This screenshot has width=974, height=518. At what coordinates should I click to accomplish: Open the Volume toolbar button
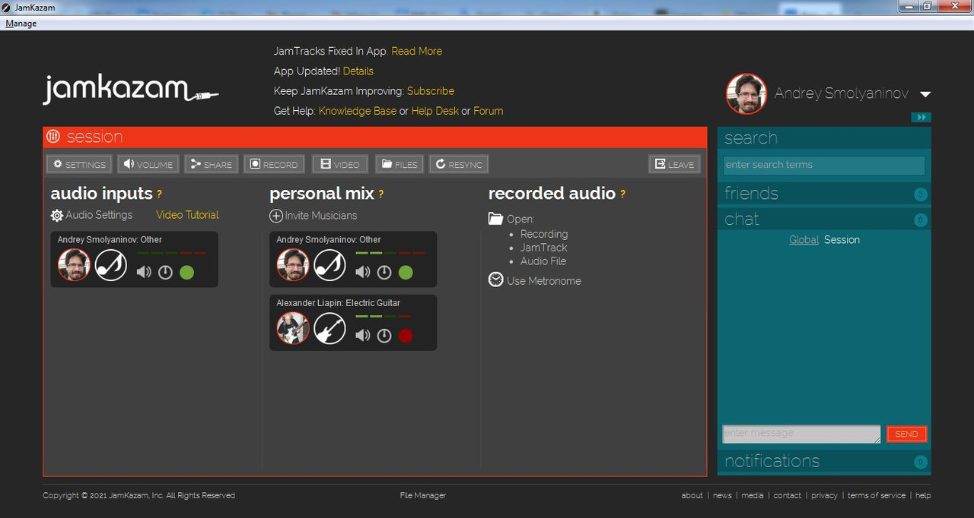[148, 164]
